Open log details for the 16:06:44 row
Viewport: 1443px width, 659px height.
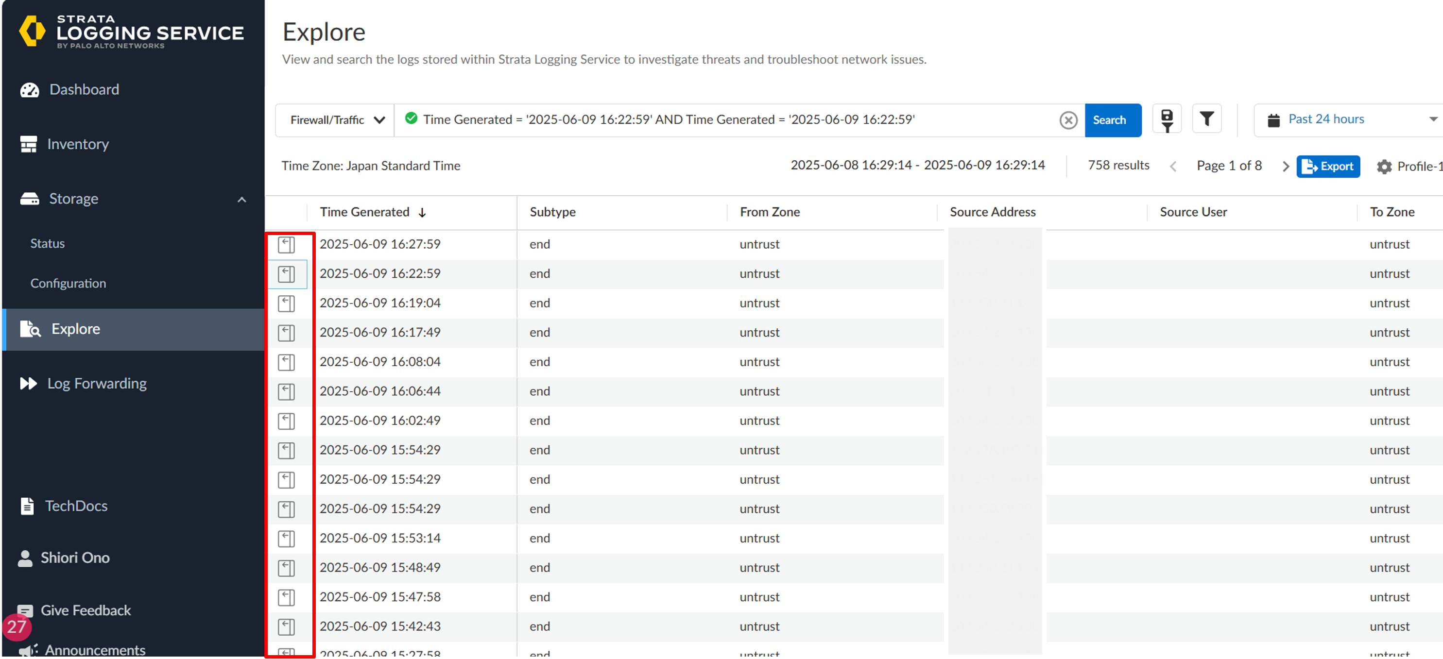[x=286, y=392]
